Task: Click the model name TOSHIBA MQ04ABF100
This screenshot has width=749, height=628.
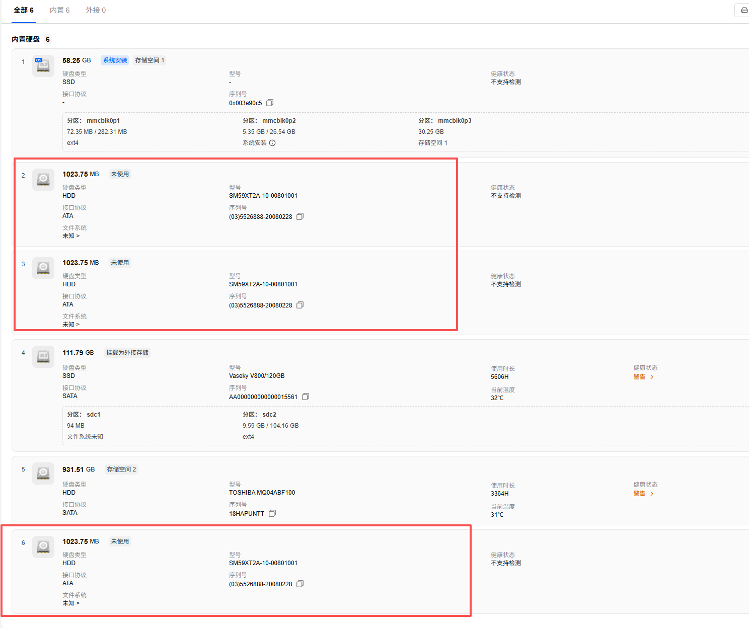Action: click(x=262, y=493)
